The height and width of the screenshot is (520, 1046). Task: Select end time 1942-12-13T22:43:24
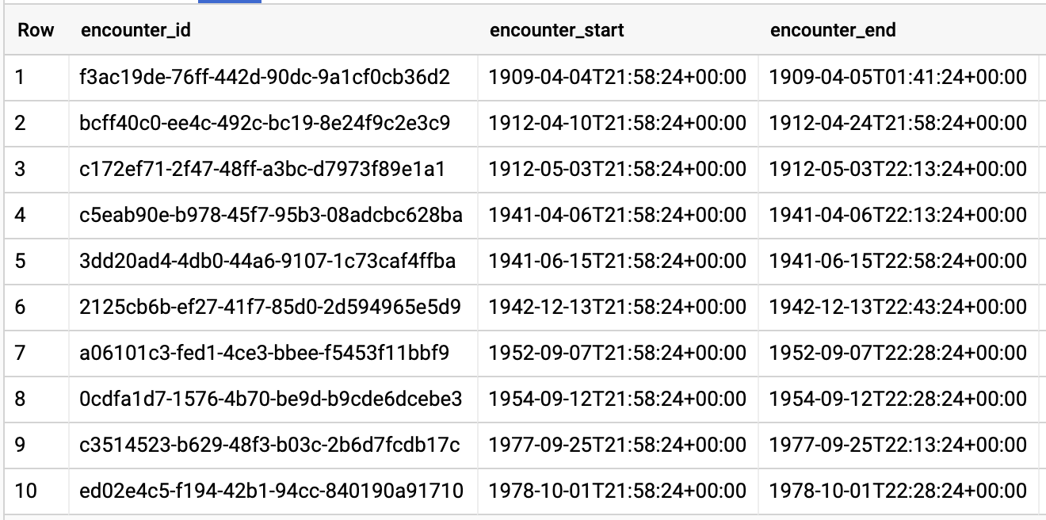click(898, 308)
